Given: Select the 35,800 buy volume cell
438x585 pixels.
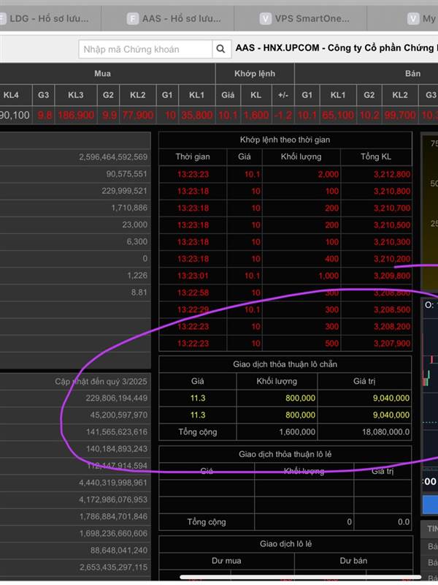Looking at the screenshot, I should tap(196, 116).
